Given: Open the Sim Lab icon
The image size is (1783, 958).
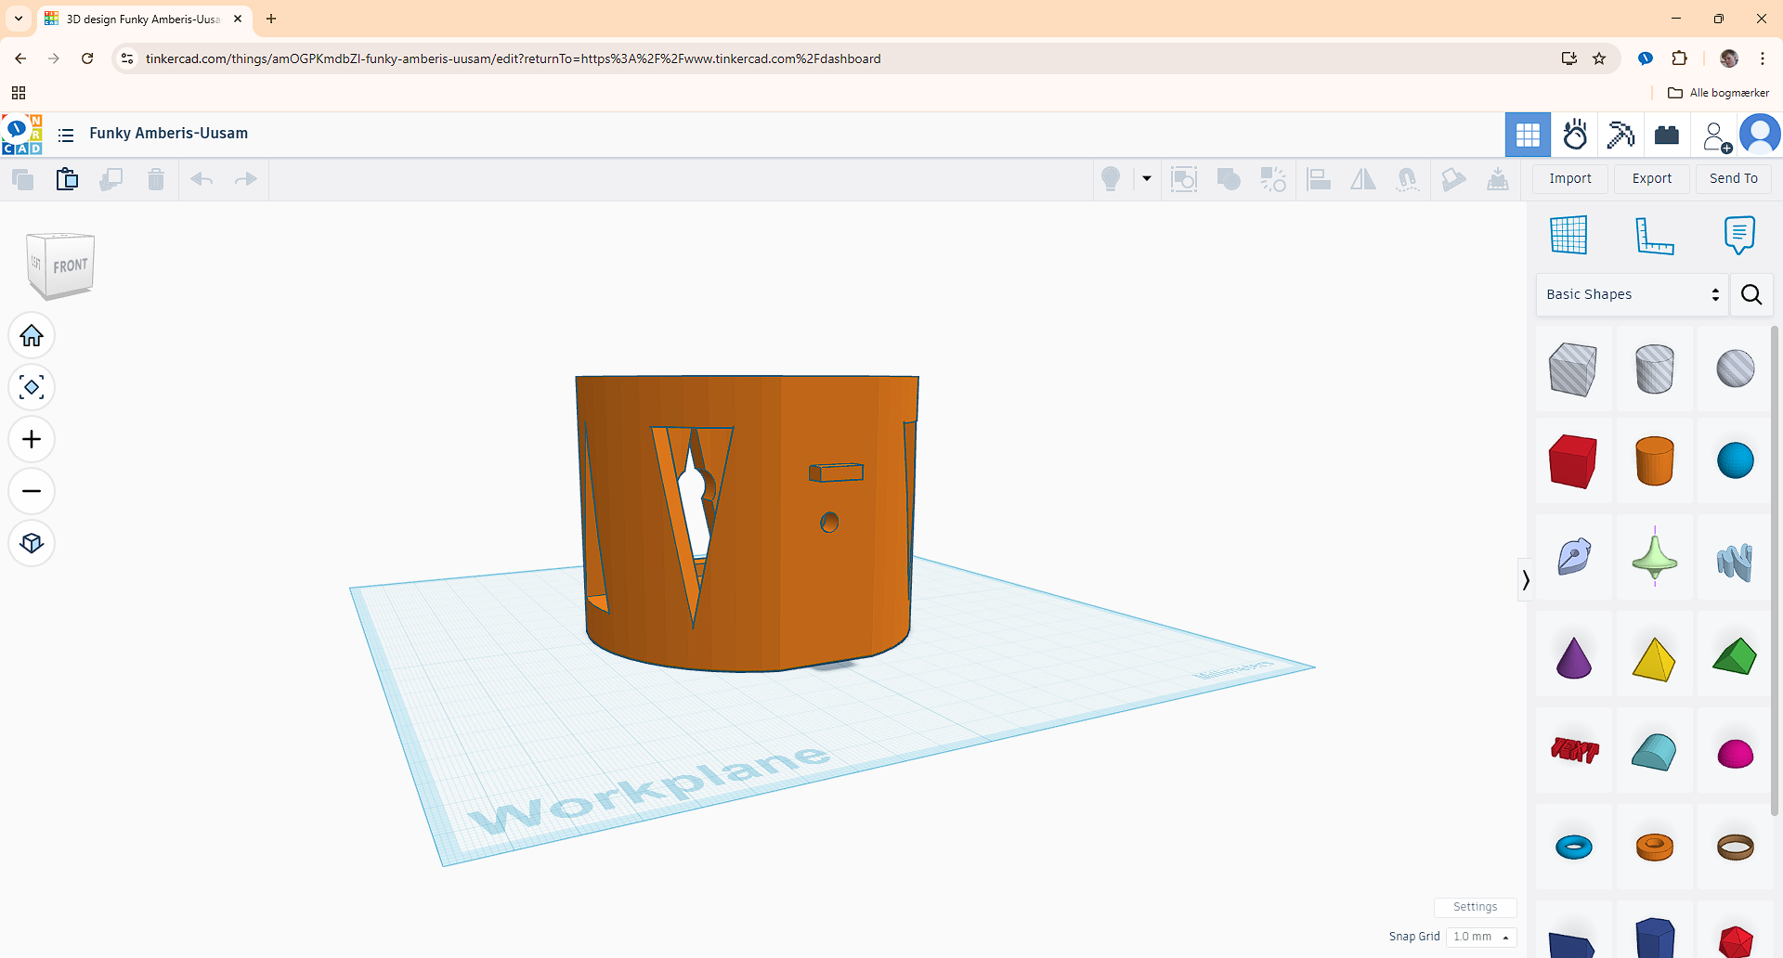Looking at the screenshot, I should [1575, 136].
